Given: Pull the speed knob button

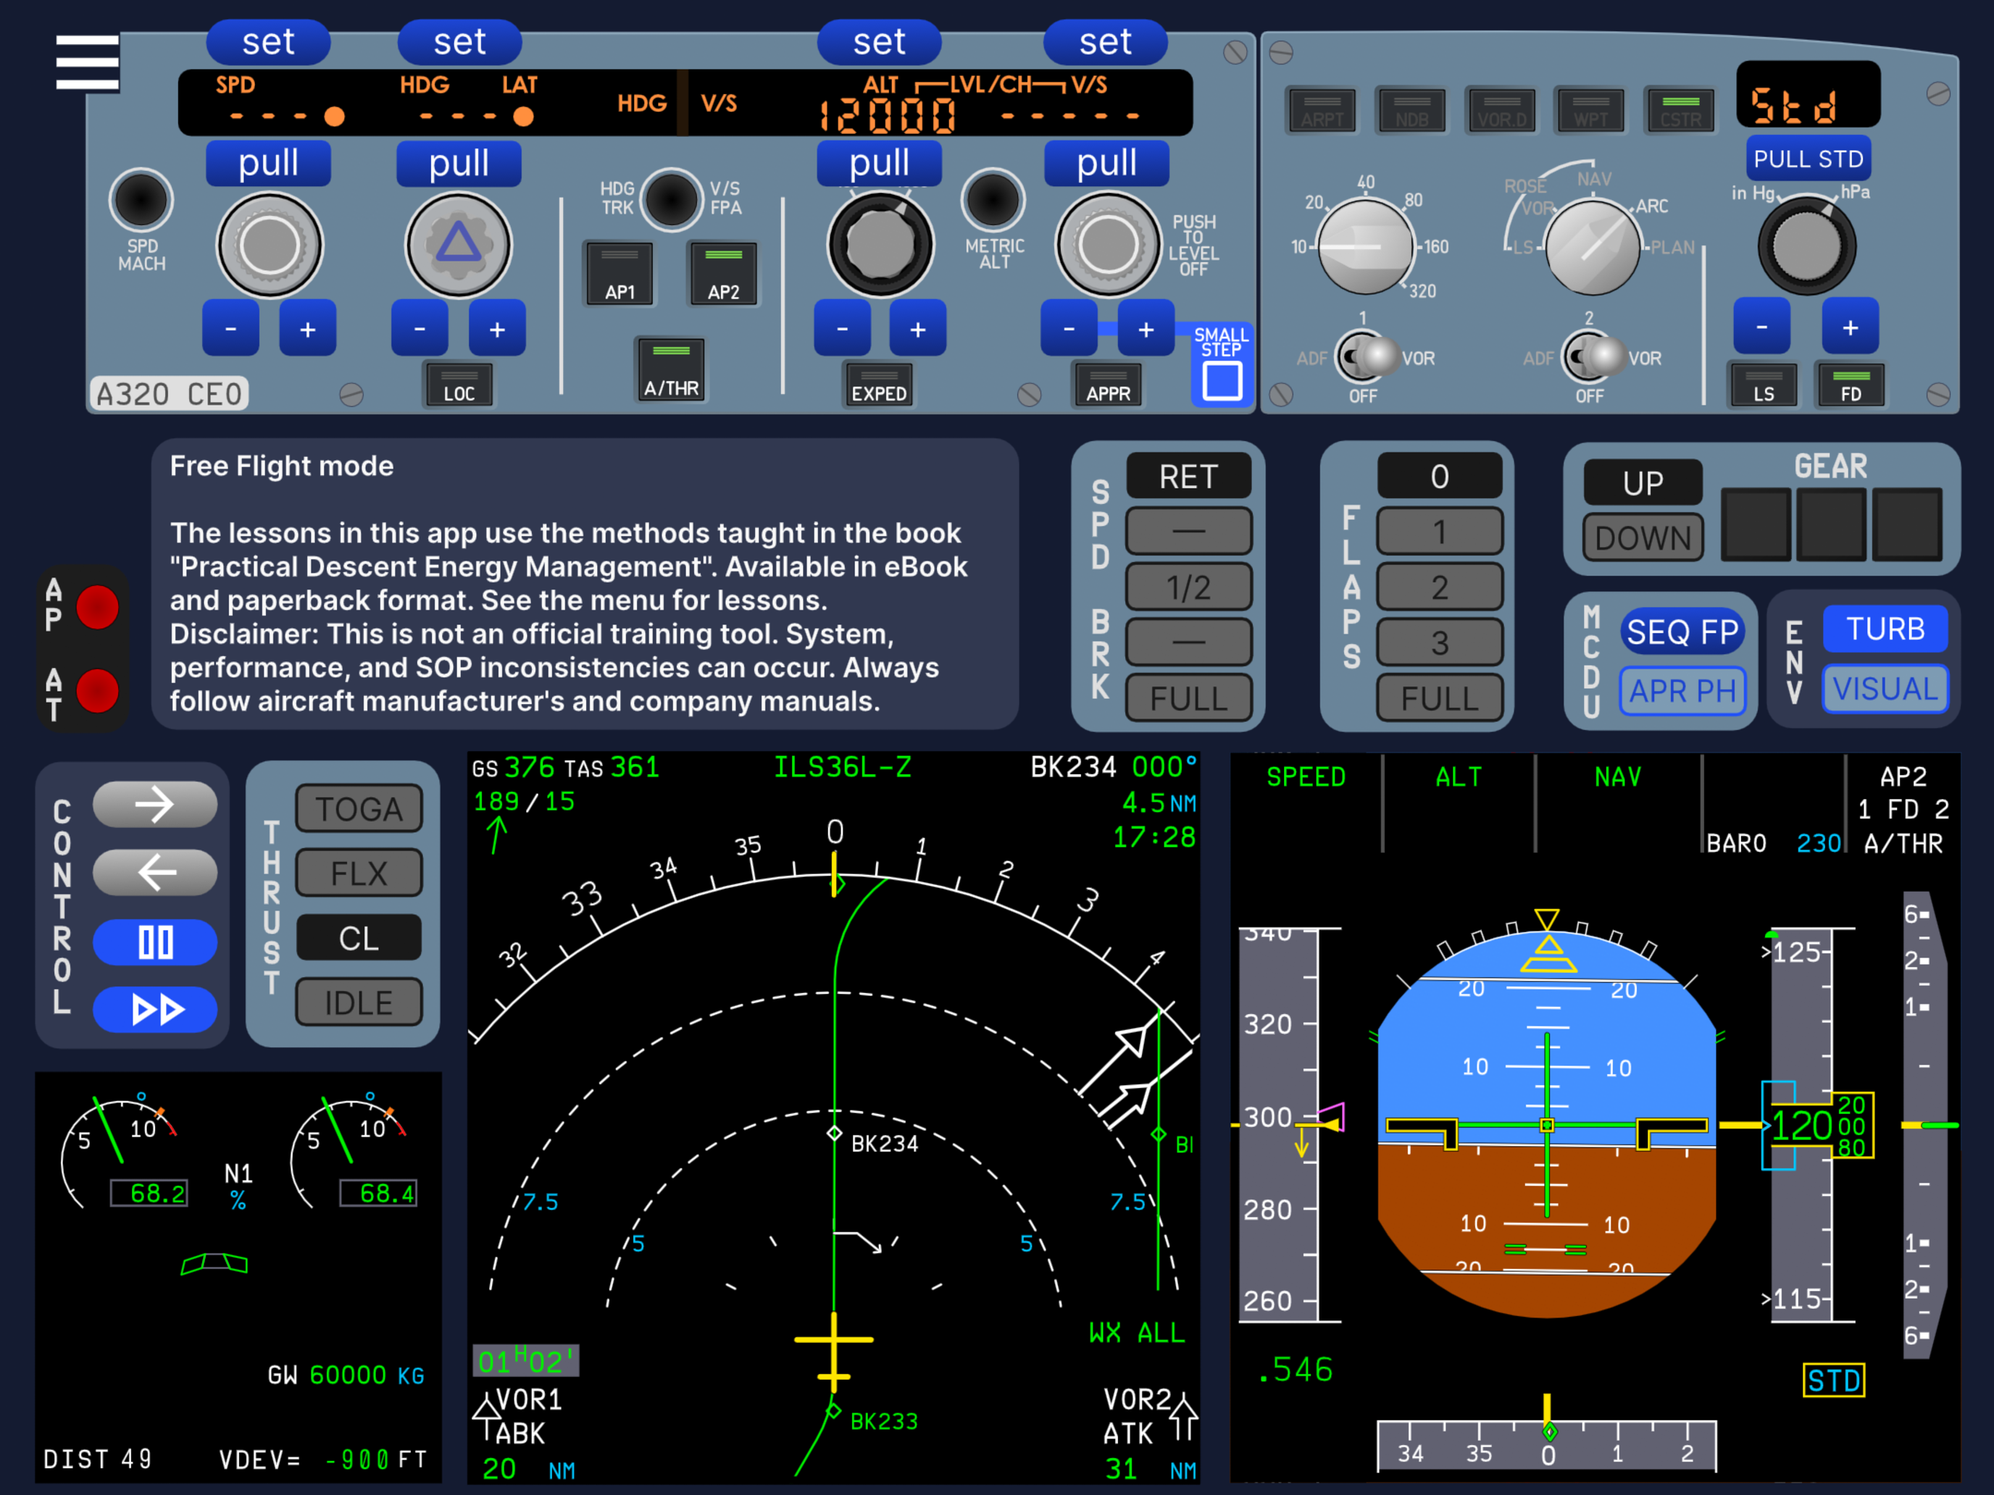Looking at the screenshot, I should coord(268,163).
